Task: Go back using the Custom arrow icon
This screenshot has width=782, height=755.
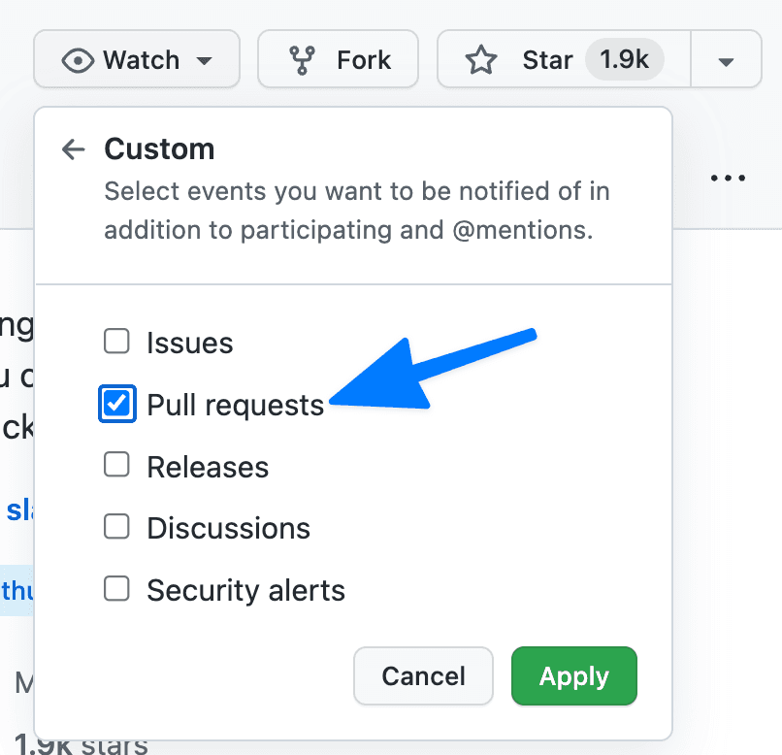Action: click(73, 149)
